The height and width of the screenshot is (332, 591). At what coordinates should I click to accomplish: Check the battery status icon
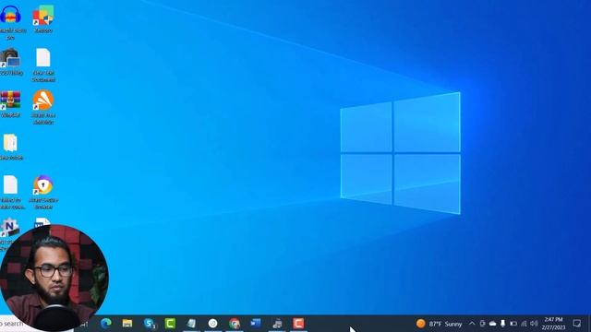click(513, 324)
